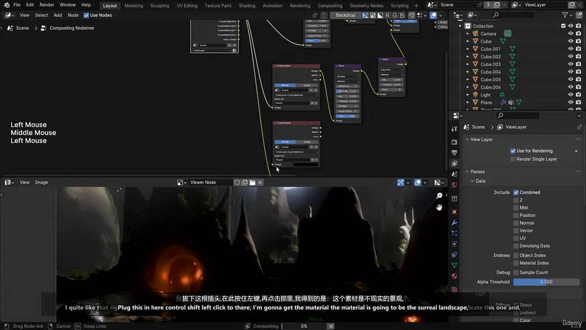Click the Viewer Node image name field

point(210,182)
